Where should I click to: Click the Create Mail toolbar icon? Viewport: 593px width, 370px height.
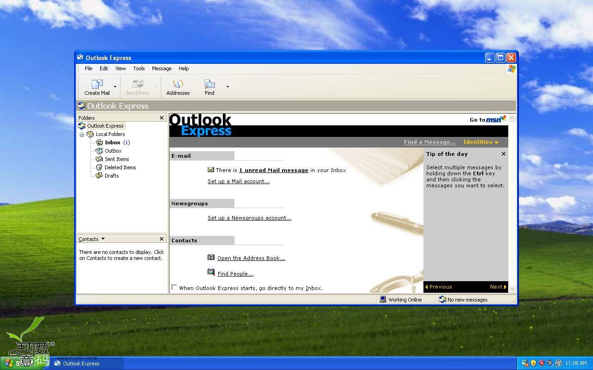click(x=97, y=84)
